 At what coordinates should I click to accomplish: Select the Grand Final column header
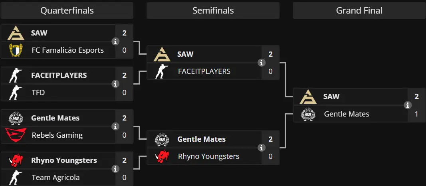[359, 11]
